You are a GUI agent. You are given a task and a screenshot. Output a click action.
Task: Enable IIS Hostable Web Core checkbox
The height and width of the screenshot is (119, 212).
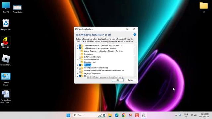(x=80, y=71)
